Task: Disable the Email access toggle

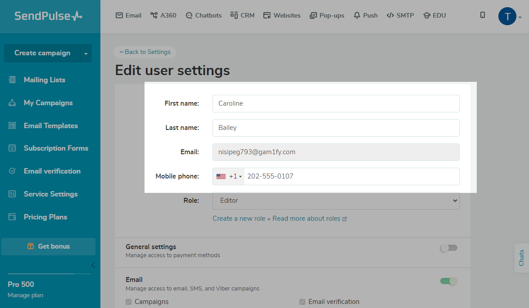Action: [x=448, y=281]
